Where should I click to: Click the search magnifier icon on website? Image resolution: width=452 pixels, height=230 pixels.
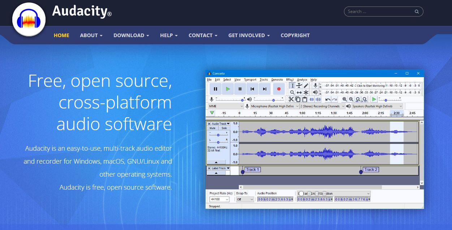point(417,12)
